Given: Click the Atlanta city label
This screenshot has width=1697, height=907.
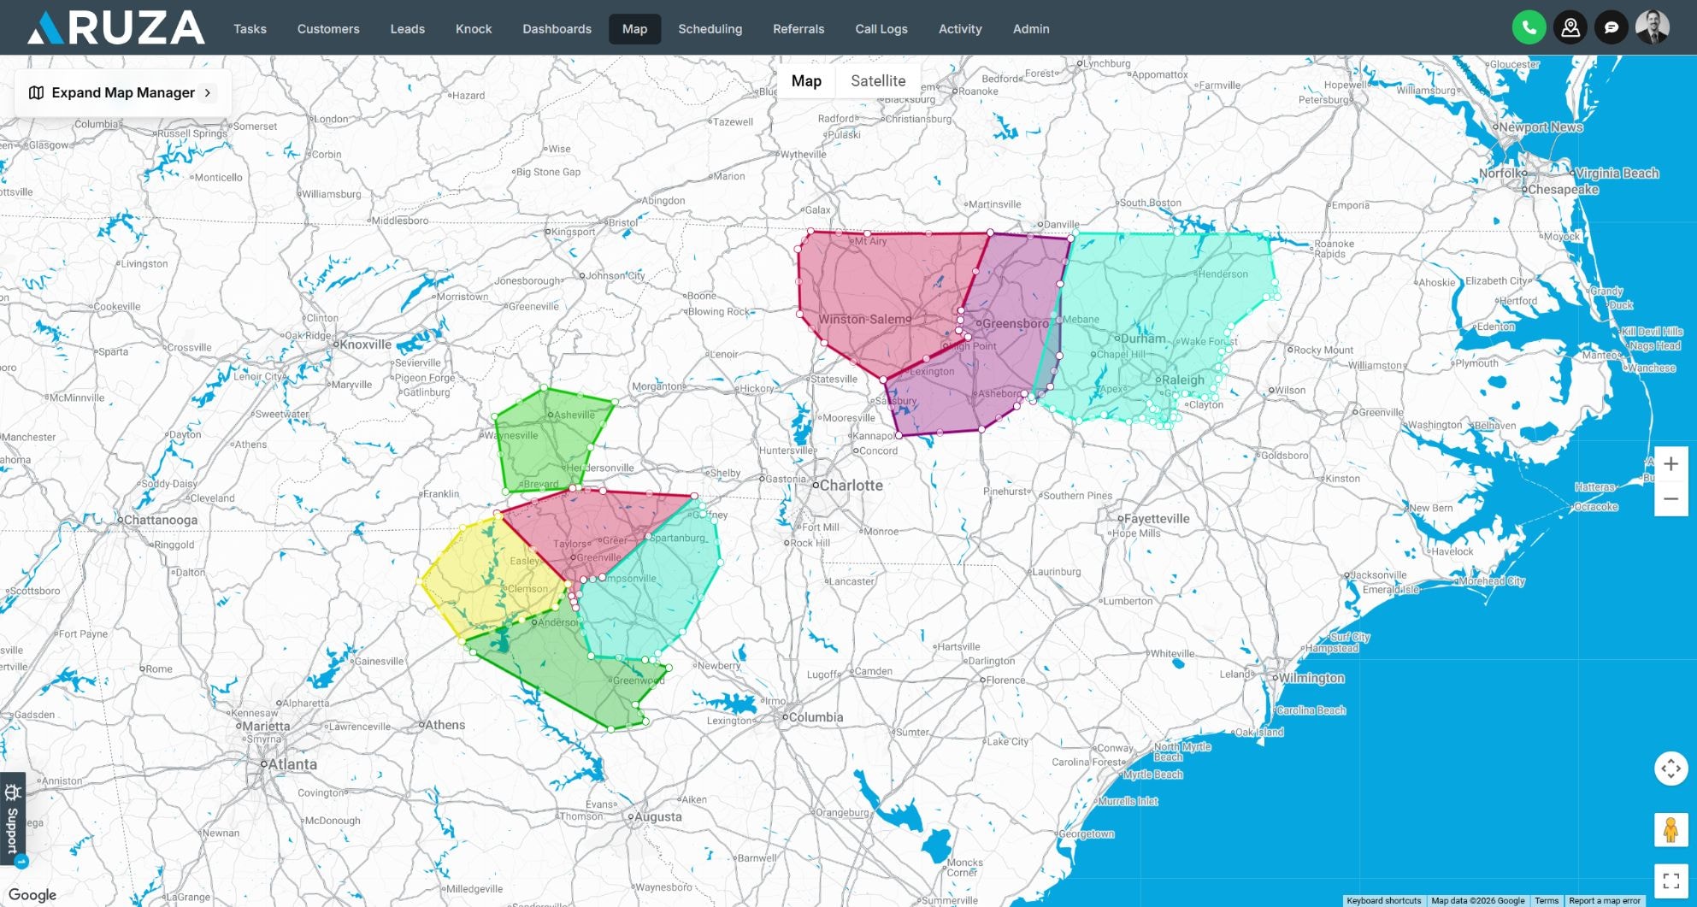Looking at the screenshot, I should (292, 764).
